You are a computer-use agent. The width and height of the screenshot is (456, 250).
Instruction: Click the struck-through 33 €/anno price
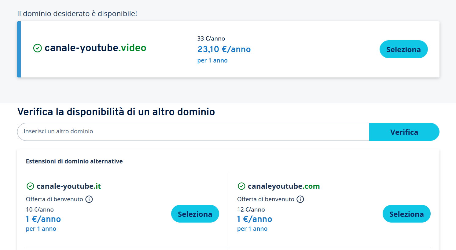click(x=211, y=38)
